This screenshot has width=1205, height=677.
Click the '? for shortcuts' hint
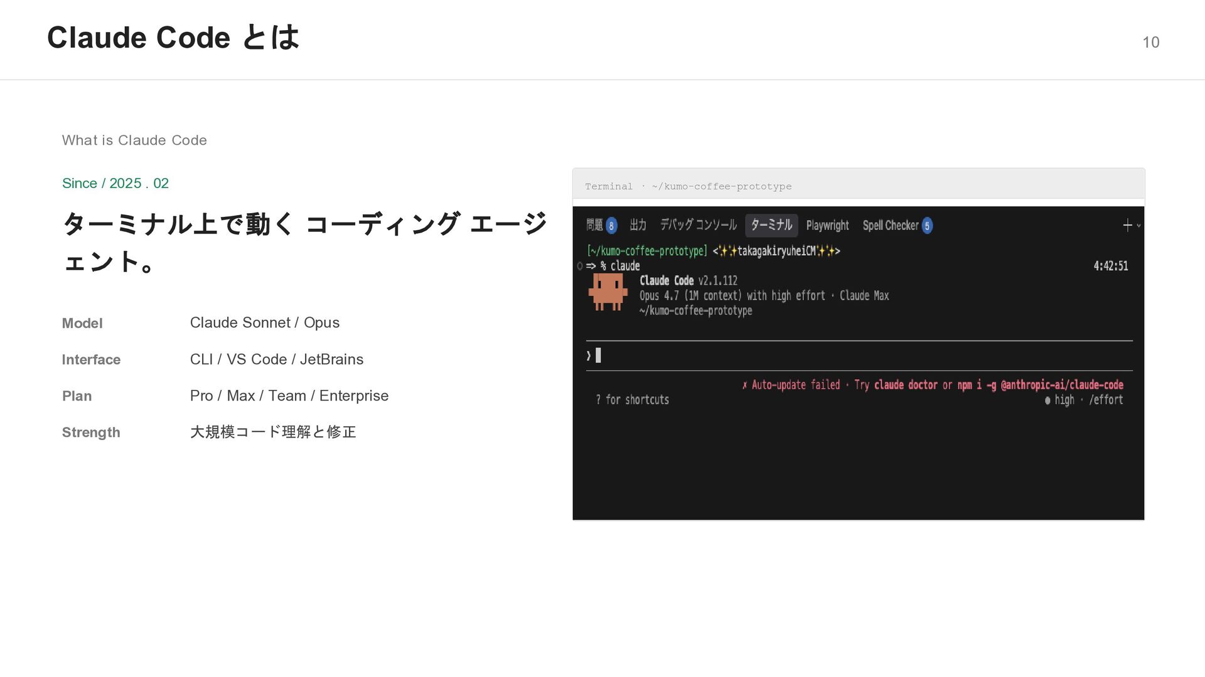(x=632, y=400)
